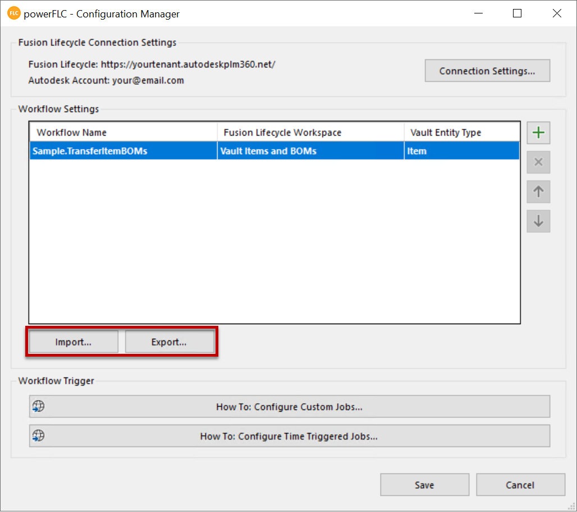Save the configuration
Viewport: 577px width, 512px height.
tap(424, 485)
